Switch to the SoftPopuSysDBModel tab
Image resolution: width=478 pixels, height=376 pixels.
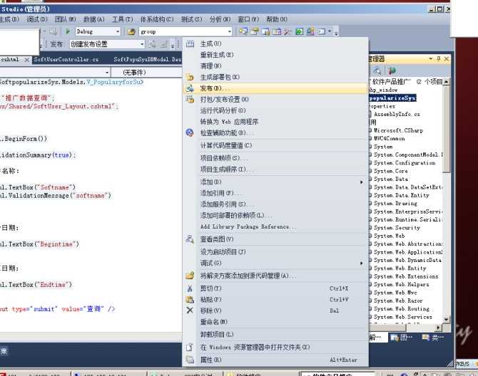pyautogui.click(x=147, y=59)
